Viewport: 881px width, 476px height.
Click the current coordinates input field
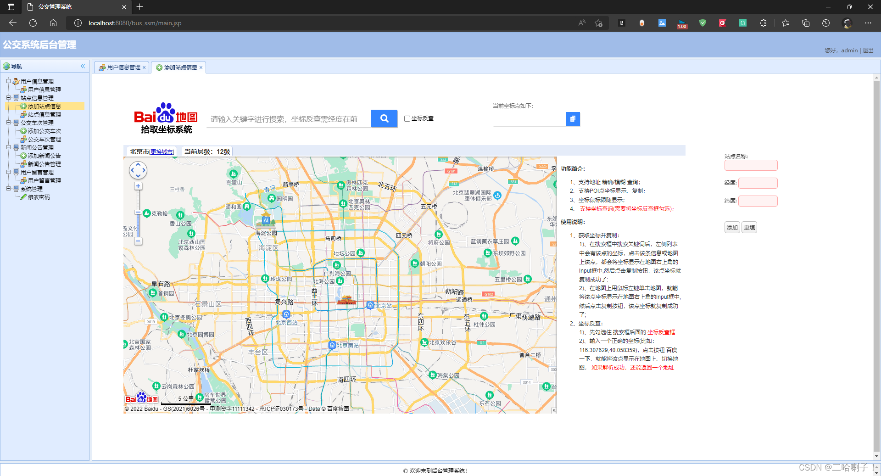530,119
